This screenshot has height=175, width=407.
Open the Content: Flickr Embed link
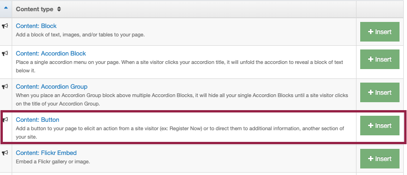click(x=46, y=153)
